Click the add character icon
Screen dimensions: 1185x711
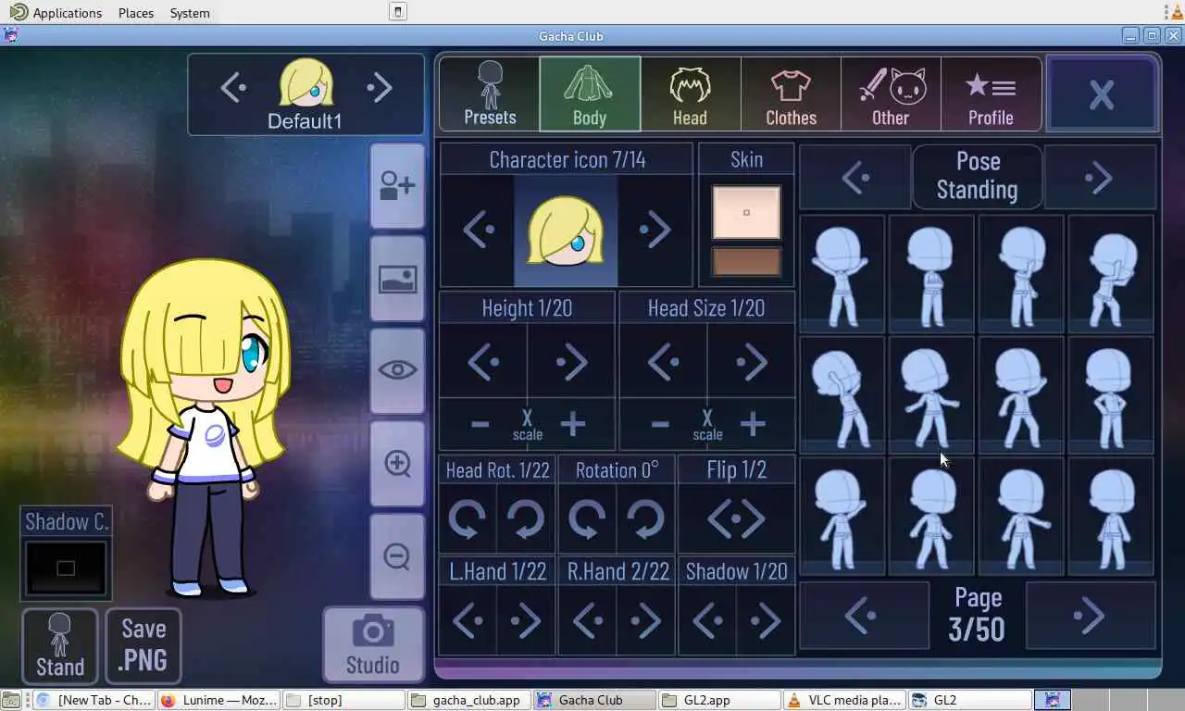397,186
